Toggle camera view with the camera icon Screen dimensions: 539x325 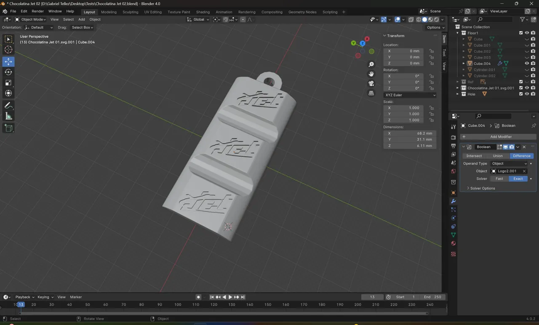[x=371, y=83]
